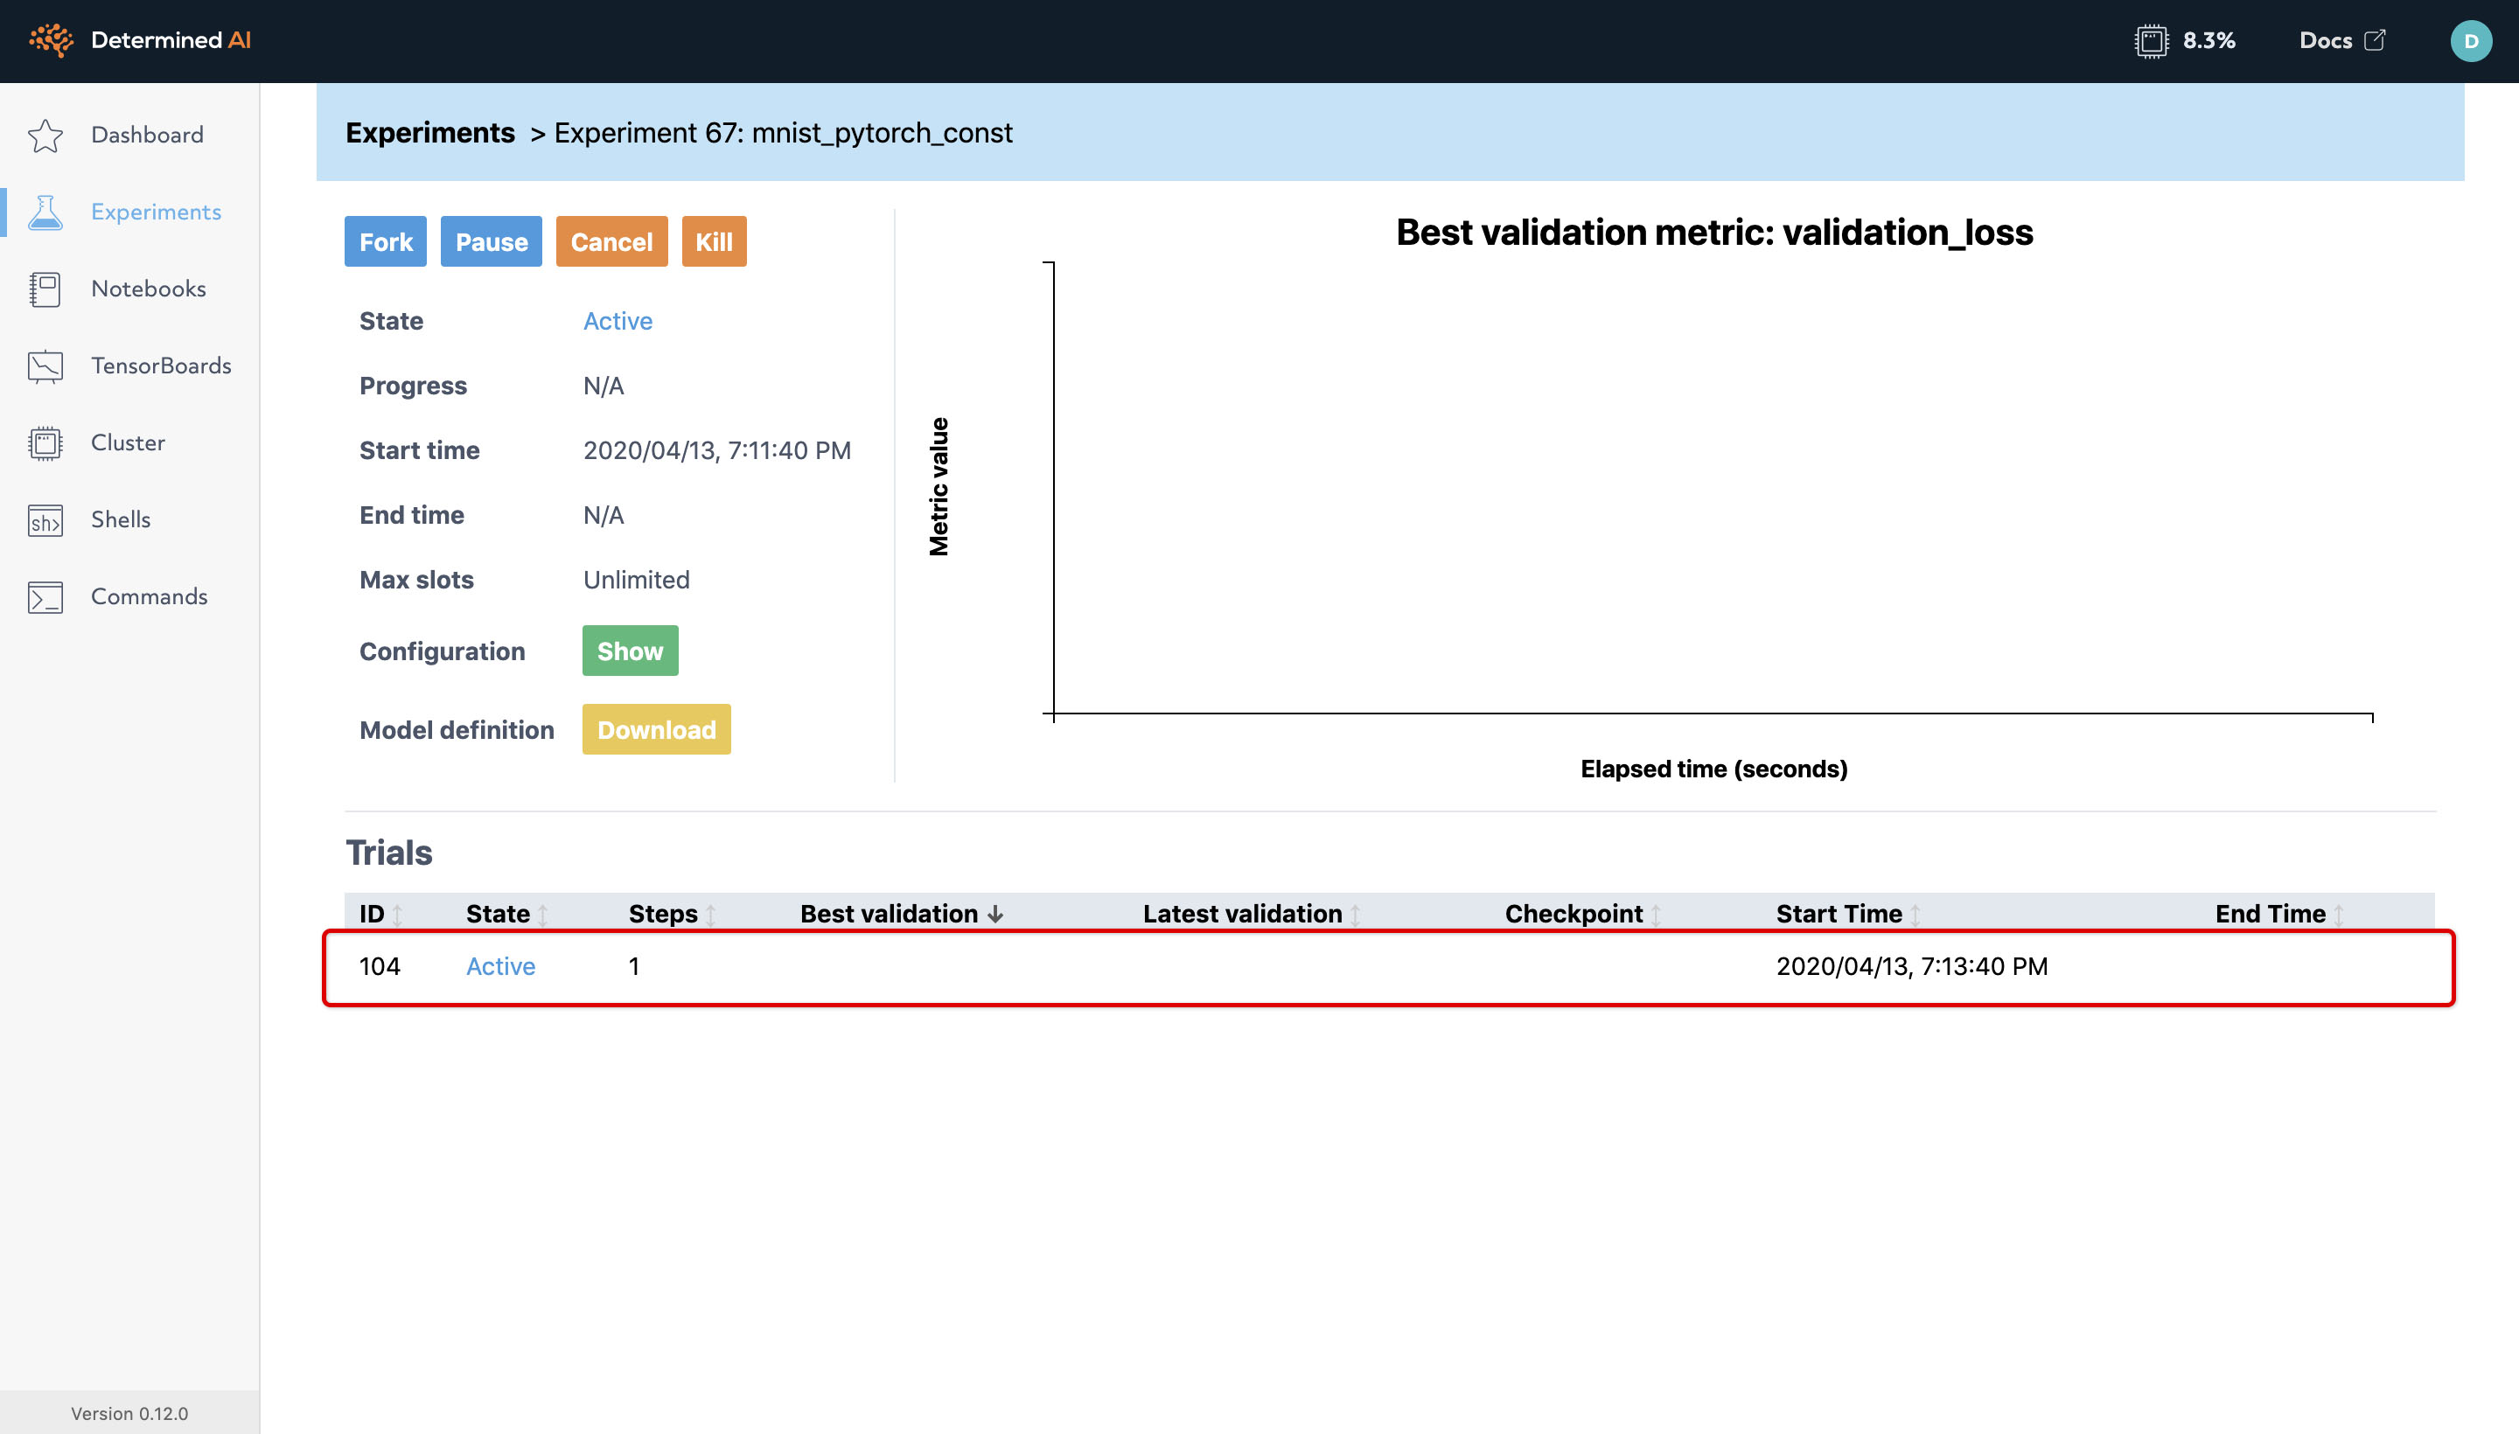Select trial ID 104 cell
Image resolution: width=2519 pixels, height=1434 pixels.
[x=380, y=966]
